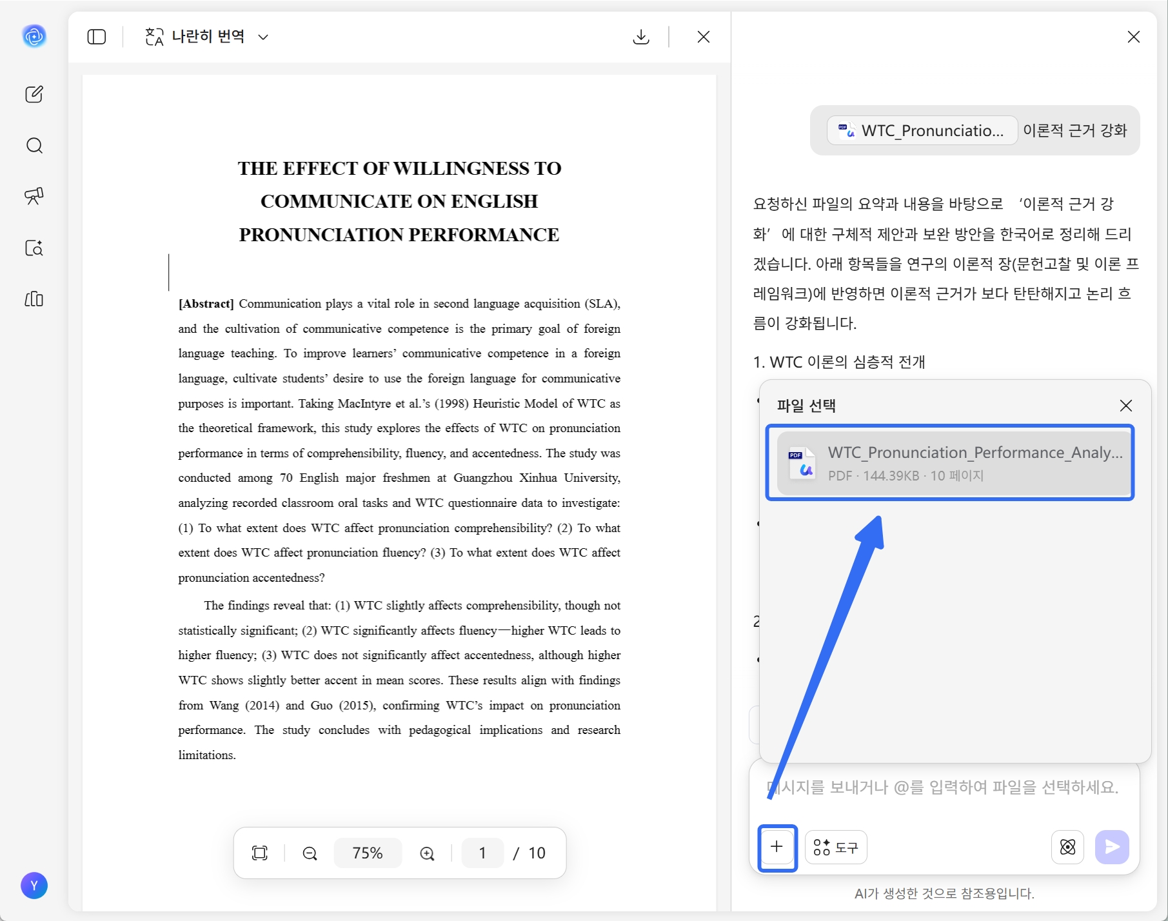Click the send message paper-plane button

1111,847
